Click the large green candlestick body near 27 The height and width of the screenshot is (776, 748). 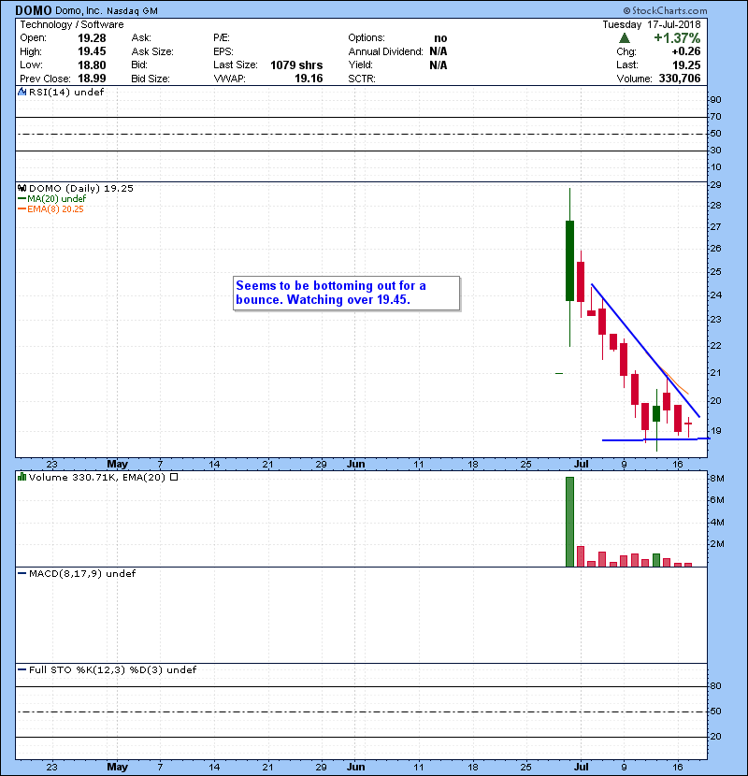(x=569, y=261)
